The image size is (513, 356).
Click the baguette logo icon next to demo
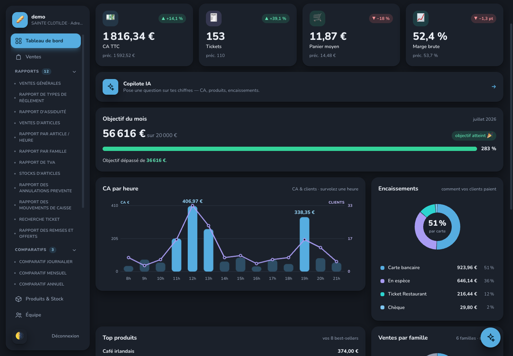coord(20,20)
